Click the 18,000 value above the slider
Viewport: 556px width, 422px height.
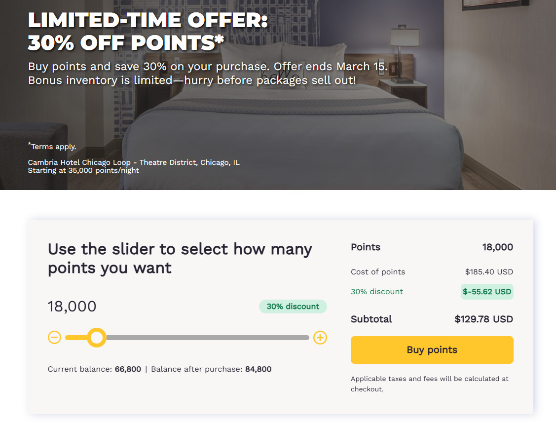[x=72, y=307]
